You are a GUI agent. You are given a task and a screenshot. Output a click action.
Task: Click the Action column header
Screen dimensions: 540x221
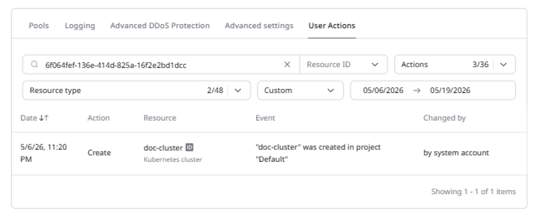tap(99, 118)
